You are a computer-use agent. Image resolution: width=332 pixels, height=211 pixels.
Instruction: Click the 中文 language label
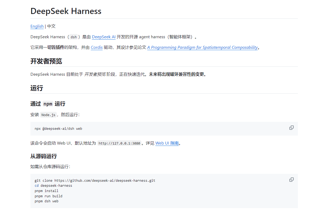[51, 26]
